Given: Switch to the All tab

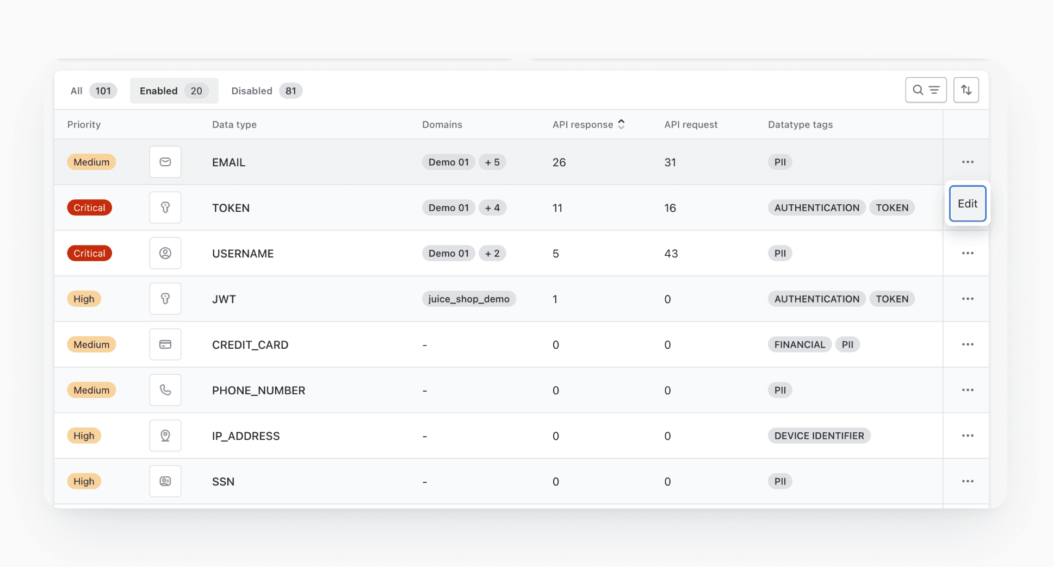Looking at the screenshot, I should click(x=92, y=91).
